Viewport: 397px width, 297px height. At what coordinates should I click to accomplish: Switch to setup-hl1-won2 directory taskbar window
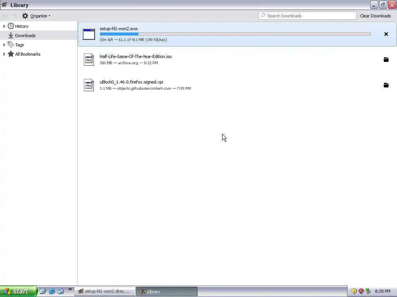(x=105, y=291)
